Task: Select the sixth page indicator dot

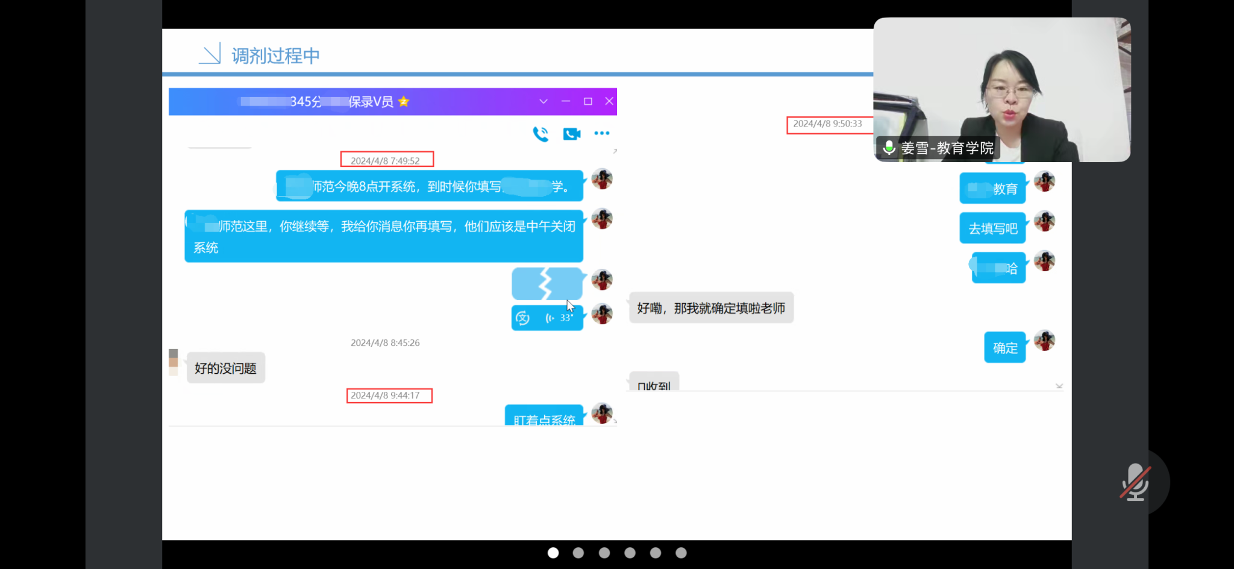Action: click(681, 553)
